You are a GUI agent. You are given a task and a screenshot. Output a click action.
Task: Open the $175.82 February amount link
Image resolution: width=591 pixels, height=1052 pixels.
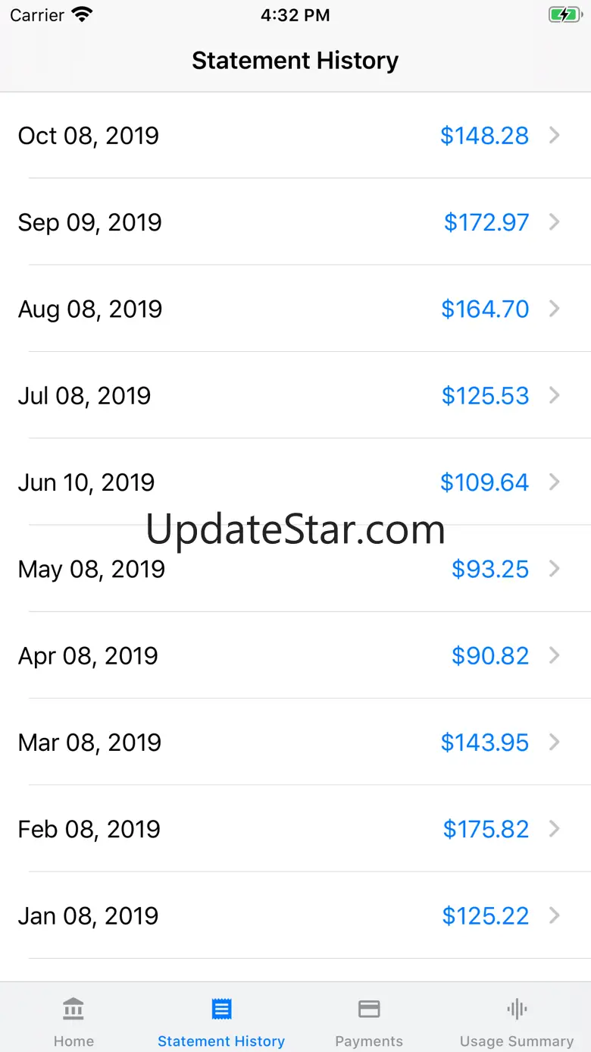click(x=486, y=829)
